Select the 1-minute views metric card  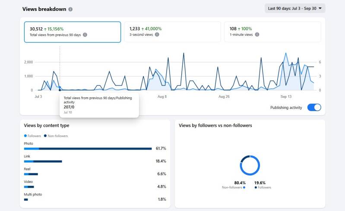click(272, 32)
